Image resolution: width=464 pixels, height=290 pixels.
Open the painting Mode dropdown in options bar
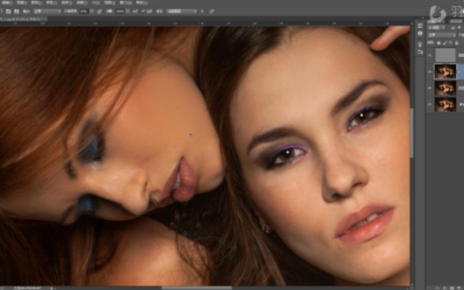48,11
